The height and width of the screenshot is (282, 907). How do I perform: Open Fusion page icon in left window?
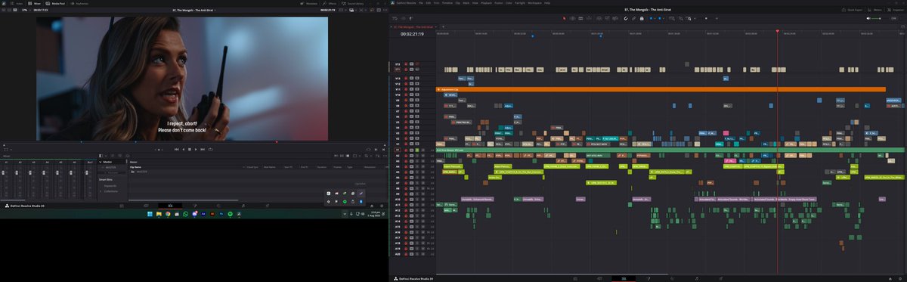pyautogui.click(x=194, y=206)
